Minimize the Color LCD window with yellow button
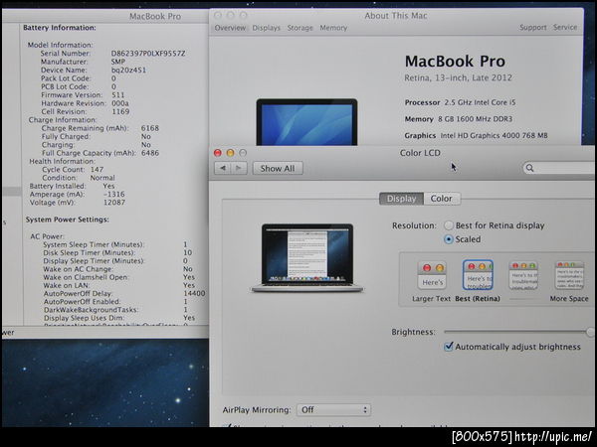This screenshot has height=447, width=597. point(231,153)
